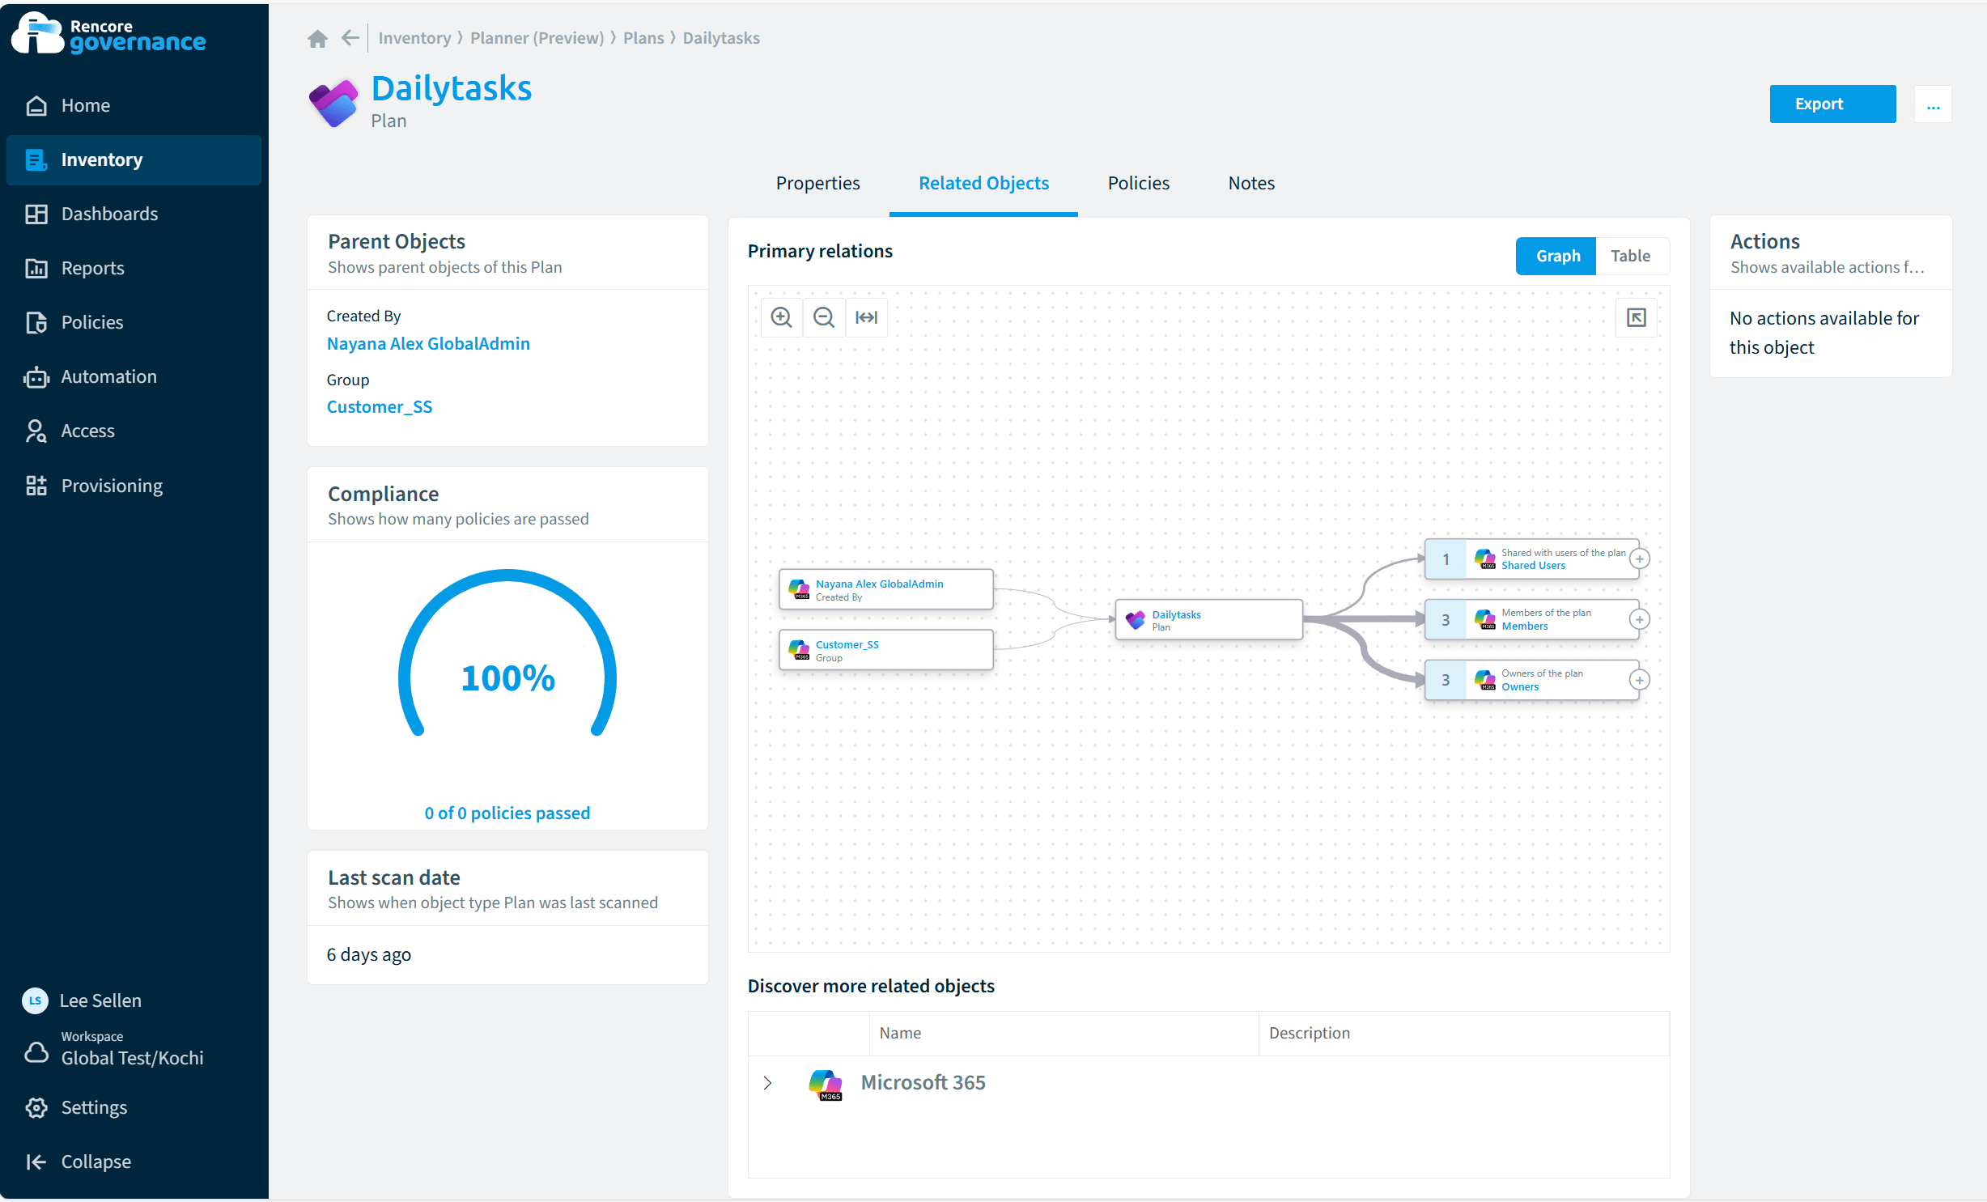1987x1202 pixels.
Task: Open the graph in fullscreen view
Action: coord(1637,317)
